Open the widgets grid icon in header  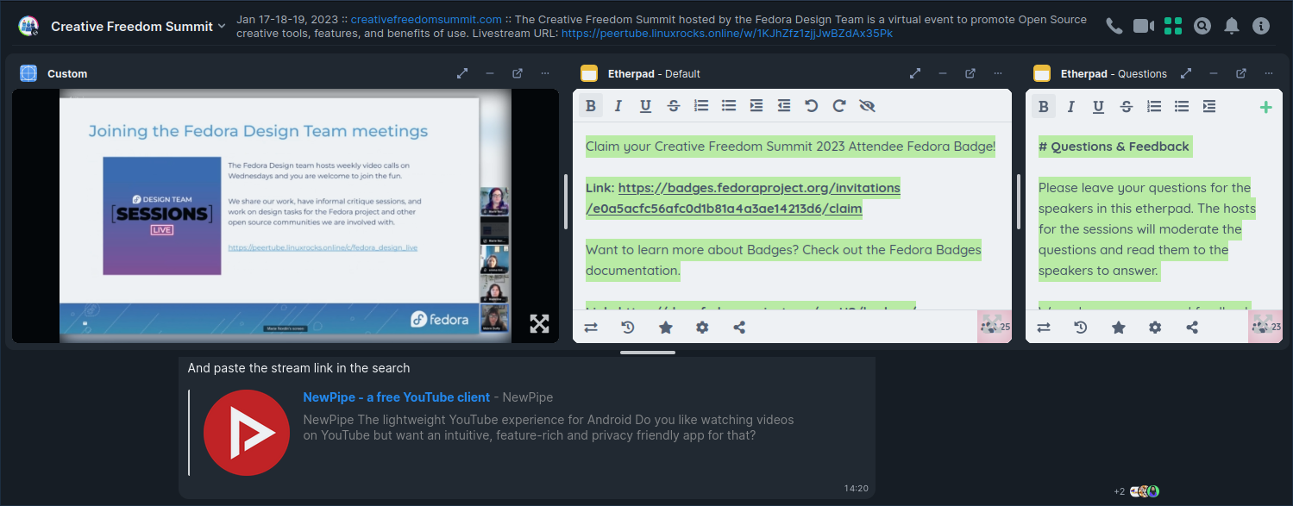[1172, 26]
